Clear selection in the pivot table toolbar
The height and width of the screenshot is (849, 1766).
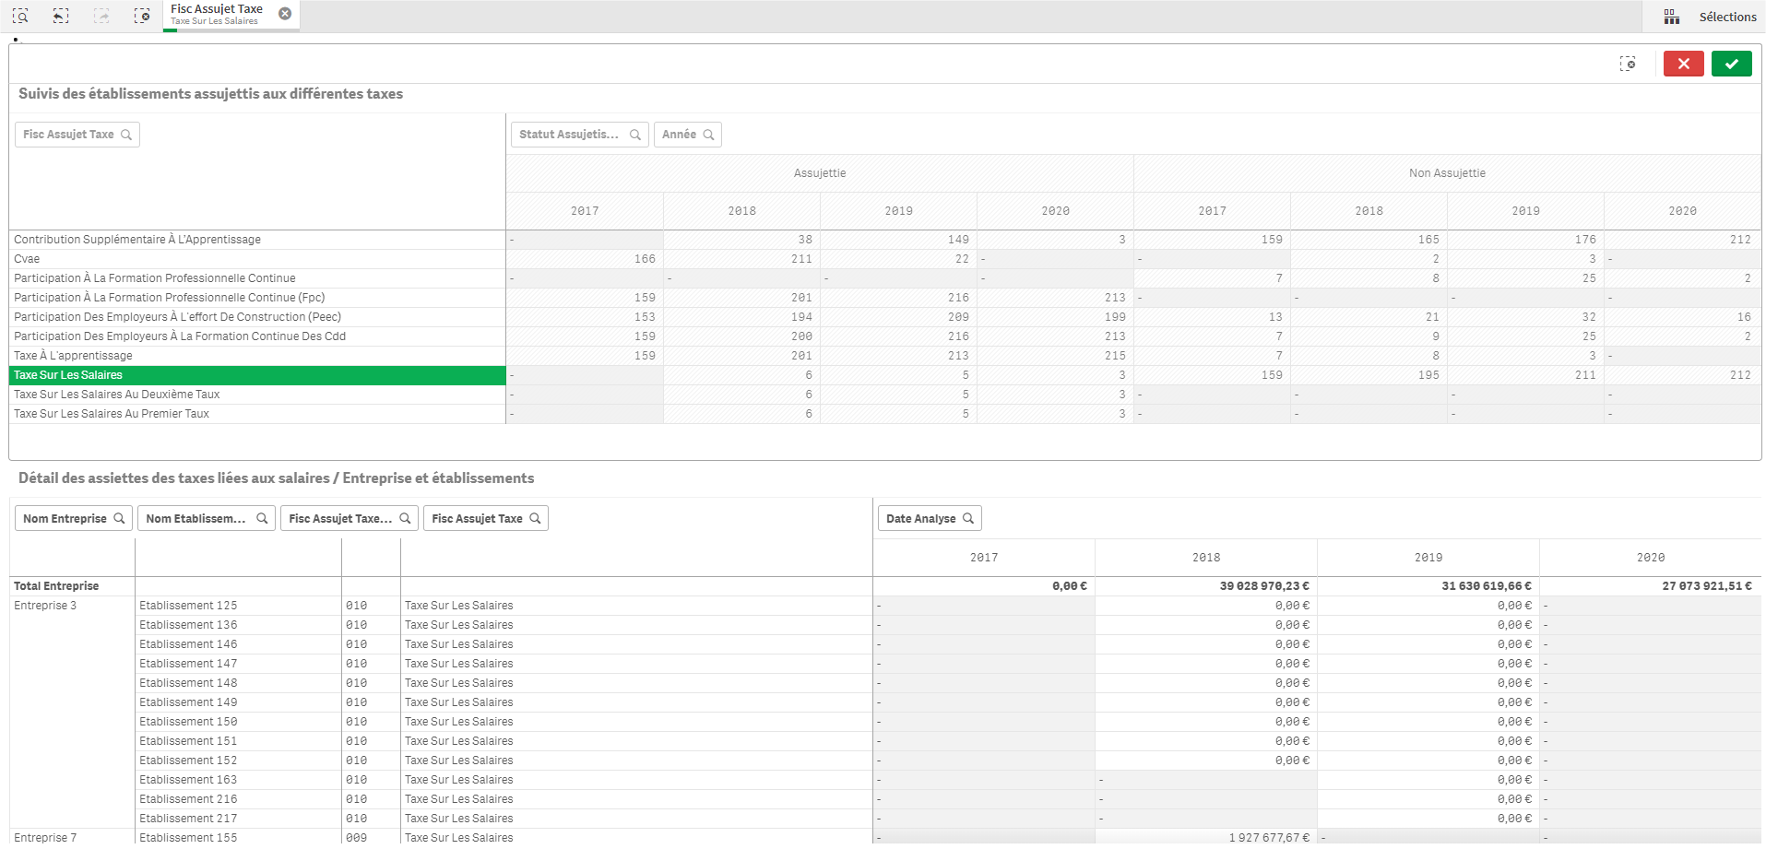click(1628, 64)
